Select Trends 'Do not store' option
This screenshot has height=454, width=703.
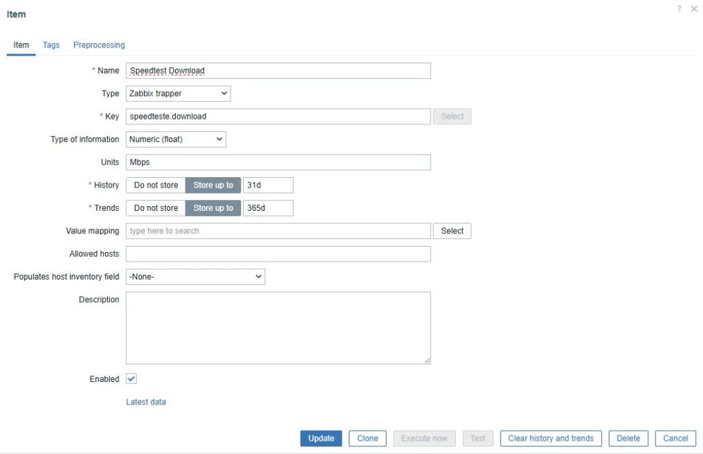tap(156, 208)
